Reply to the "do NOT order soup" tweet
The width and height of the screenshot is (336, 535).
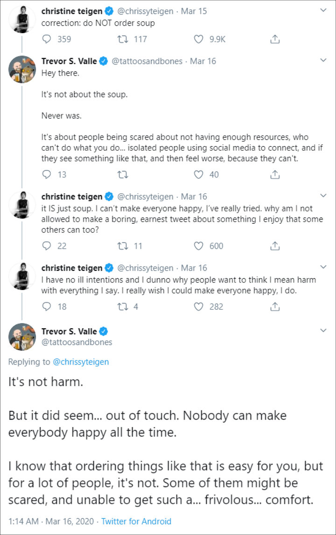(x=46, y=39)
